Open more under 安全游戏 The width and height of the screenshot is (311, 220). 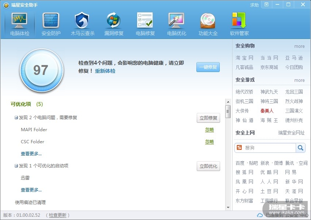click(299, 80)
